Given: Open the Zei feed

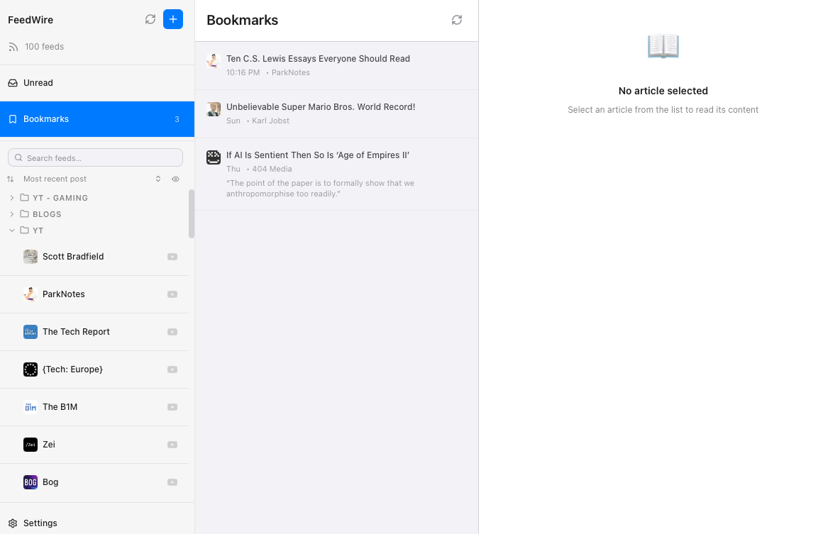Looking at the screenshot, I should [94, 445].
